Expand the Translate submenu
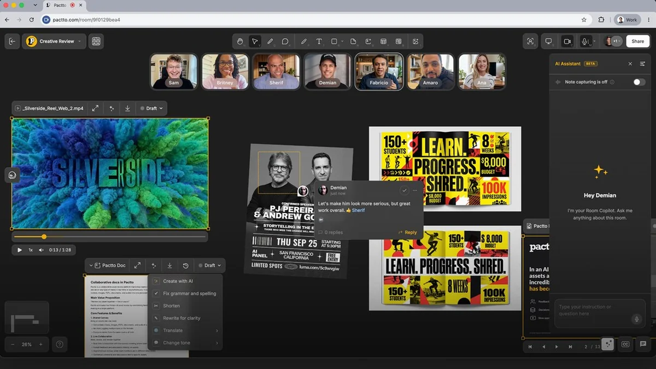Screen dimensions: 656x369 (x=185, y=330)
